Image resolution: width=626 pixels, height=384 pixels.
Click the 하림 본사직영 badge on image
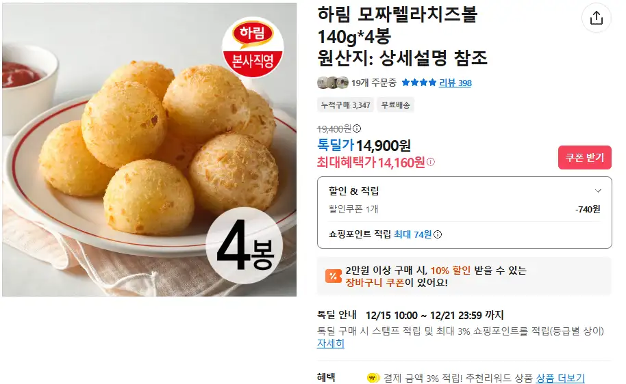(x=253, y=47)
